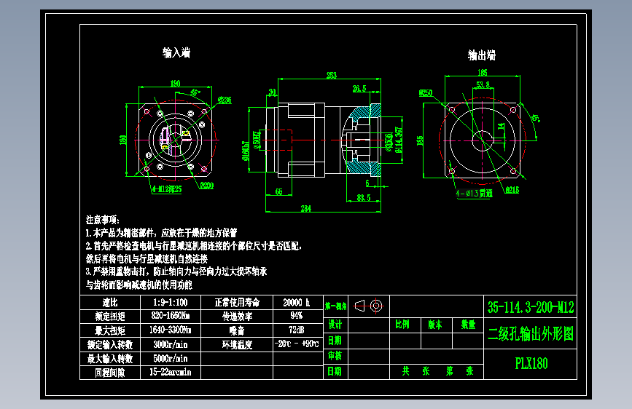The width and height of the screenshot is (632, 409).
Task: Select the 二级孔输出外形图 drawing title
Action: coord(531,334)
